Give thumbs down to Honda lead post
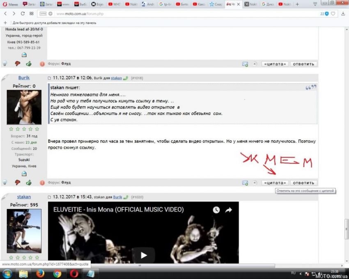349x279 pixels. (17, 64)
